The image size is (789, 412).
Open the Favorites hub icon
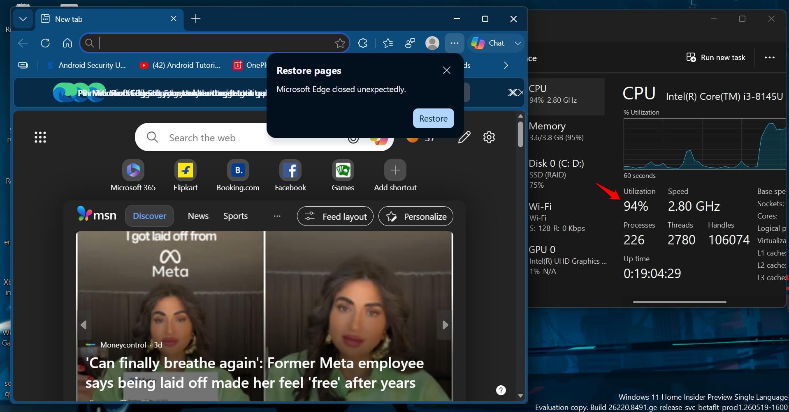[x=388, y=43]
